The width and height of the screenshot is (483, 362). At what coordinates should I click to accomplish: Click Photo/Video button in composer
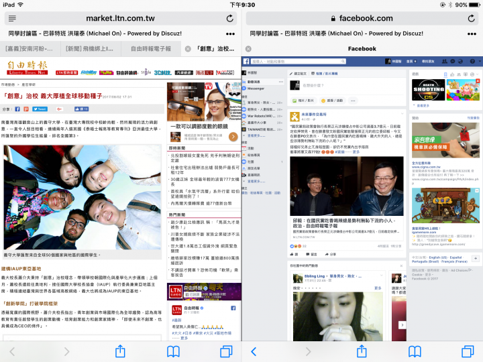(303, 101)
